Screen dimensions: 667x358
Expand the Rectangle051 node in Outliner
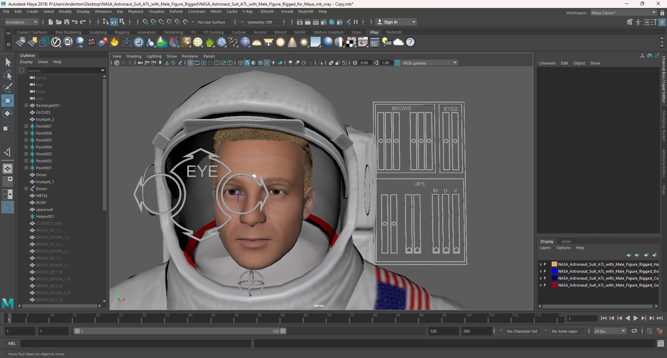click(26, 105)
